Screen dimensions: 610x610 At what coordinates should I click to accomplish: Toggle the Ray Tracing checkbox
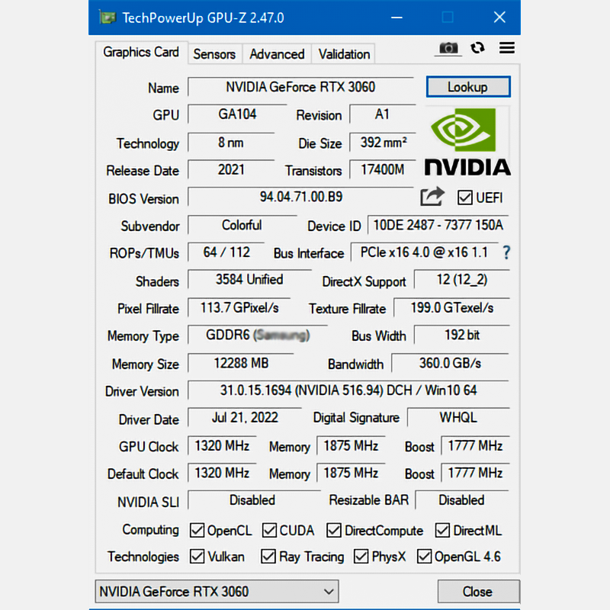pyautogui.click(x=268, y=557)
